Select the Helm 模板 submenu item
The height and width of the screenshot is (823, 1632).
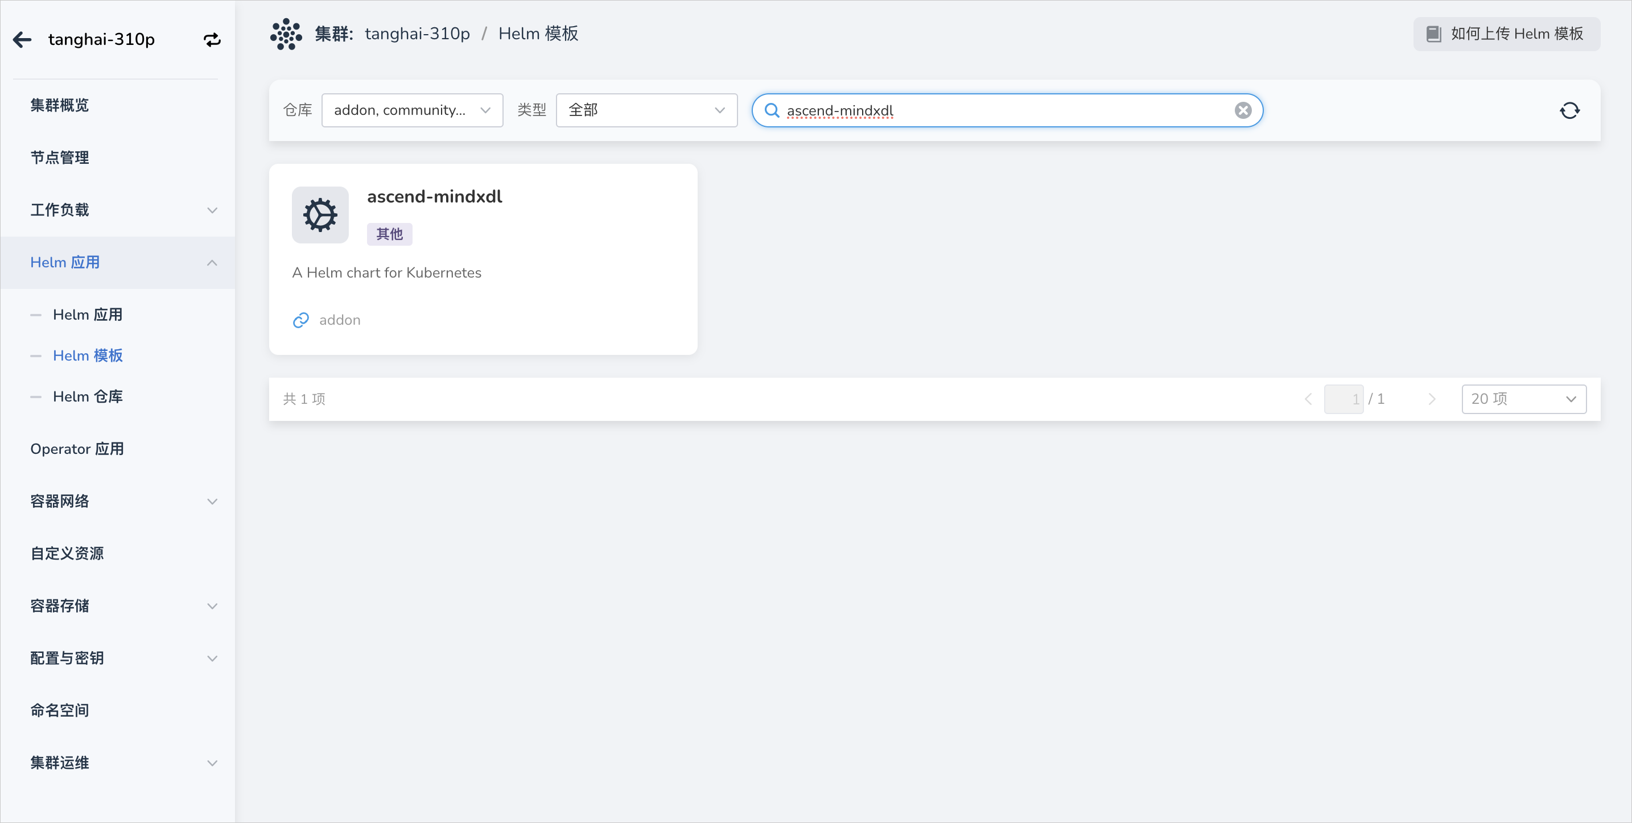pyautogui.click(x=88, y=356)
